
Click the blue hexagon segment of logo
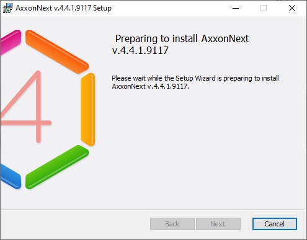point(11,176)
